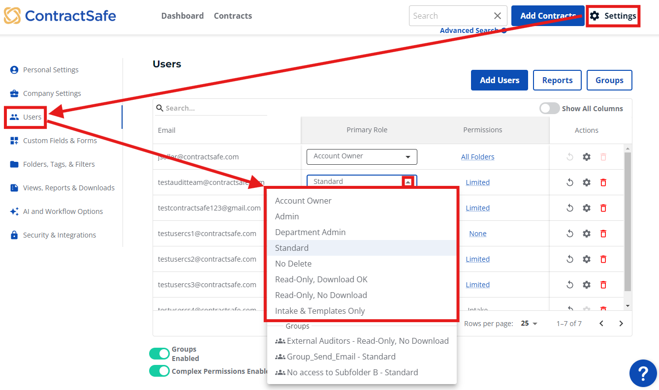Open AI and Workflow Options
Image resolution: width=659 pixels, height=390 pixels.
tap(63, 211)
